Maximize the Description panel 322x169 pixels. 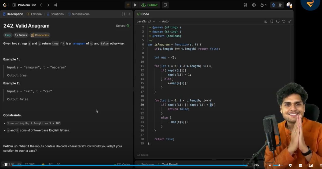point(123,14)
